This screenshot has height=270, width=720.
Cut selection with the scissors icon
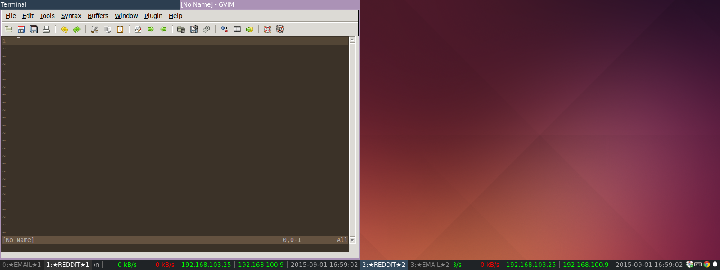pos(95,29)
